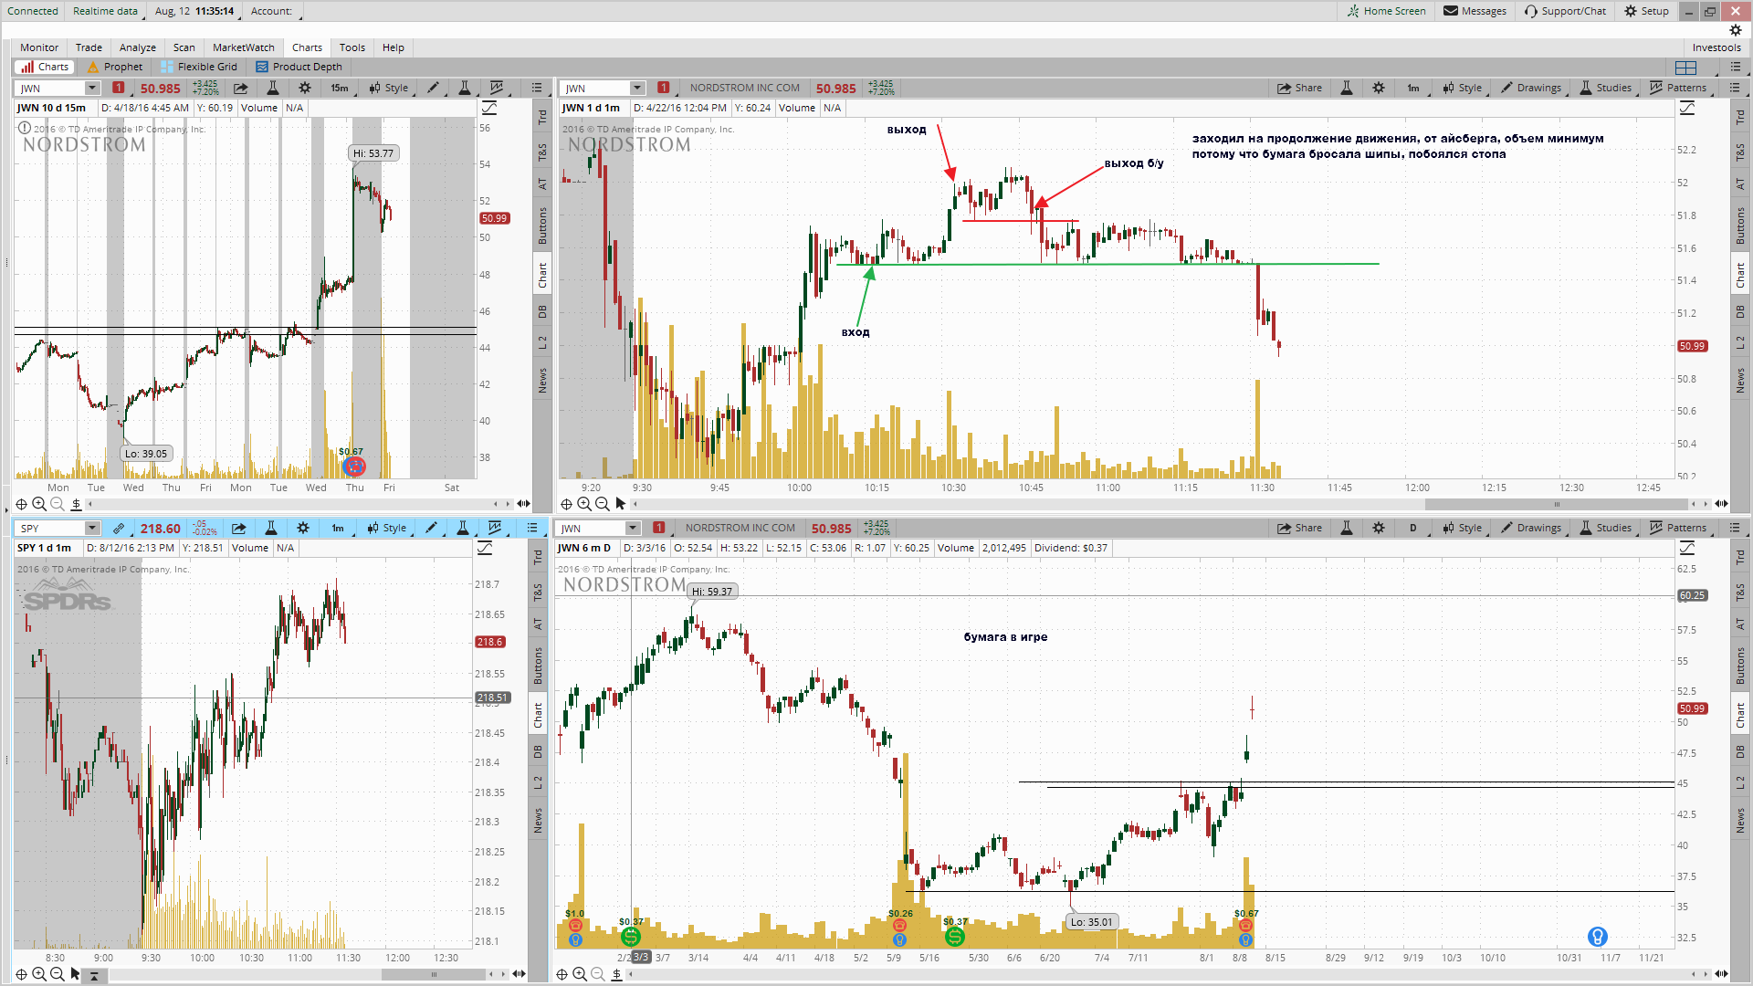Open Patterns menu in top-right chart
1753x986 pixels.
point(1679,88)
